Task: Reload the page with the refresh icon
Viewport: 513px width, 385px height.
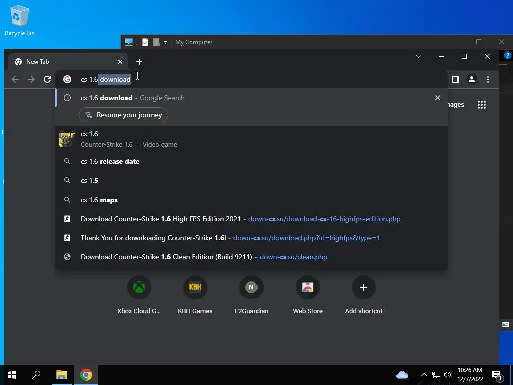Action: point(47,79)
